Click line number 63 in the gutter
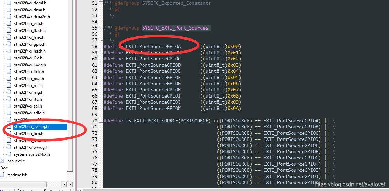The width and height of the screenshot is (389, 191). click(x=94, y=77)
